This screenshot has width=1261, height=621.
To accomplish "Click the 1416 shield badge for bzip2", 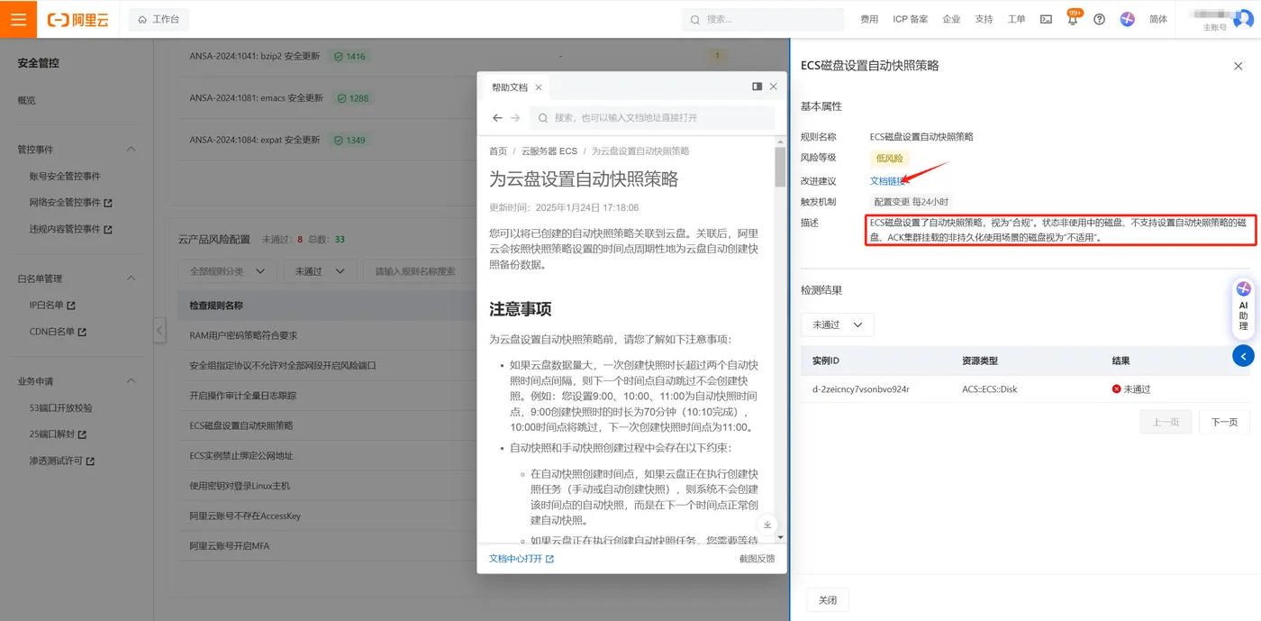I will click(349, 56).
